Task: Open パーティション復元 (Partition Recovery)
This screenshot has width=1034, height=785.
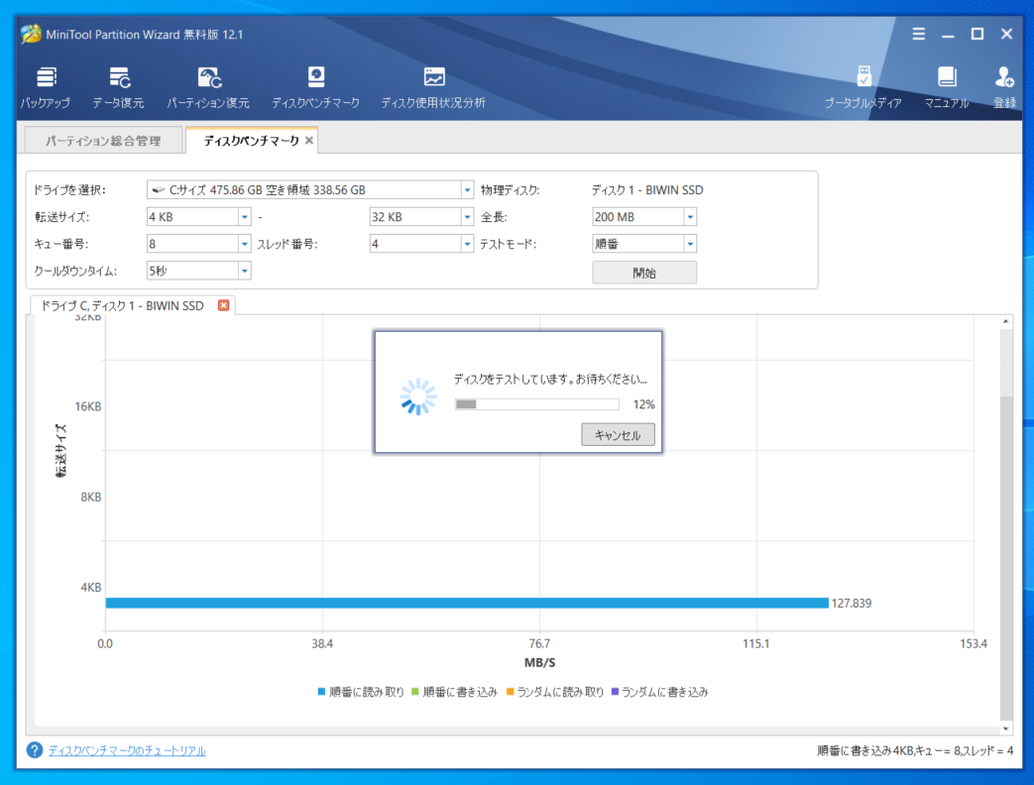Action: tap(210, 86)
